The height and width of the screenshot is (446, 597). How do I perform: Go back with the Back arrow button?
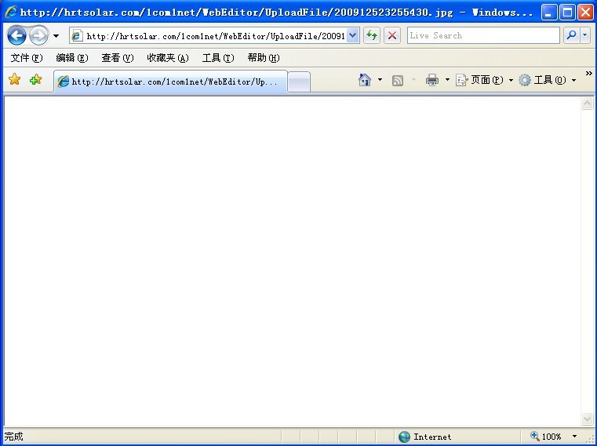(16, 36)
